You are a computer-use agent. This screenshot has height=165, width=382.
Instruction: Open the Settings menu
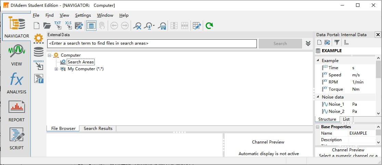coord(83,15)
